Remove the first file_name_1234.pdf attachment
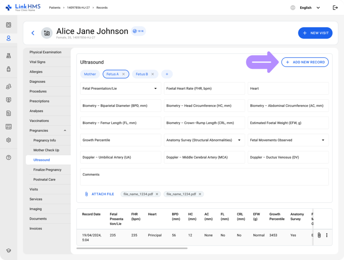The width and height of the screenshot is (344, 260). pyautogui.click(x=157, y=194)
